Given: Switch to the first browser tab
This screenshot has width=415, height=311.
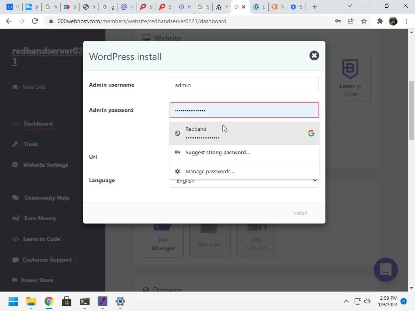Looking at the screenshot, I should coord(13,7).
